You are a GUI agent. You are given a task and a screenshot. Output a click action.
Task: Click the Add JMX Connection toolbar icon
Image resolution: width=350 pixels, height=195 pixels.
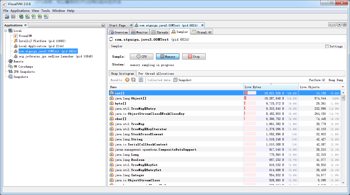click(x=27, y=17)
